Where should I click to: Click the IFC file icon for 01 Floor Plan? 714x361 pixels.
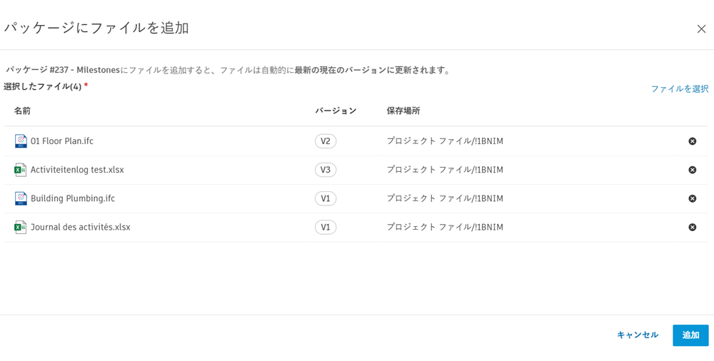[21, 141]
